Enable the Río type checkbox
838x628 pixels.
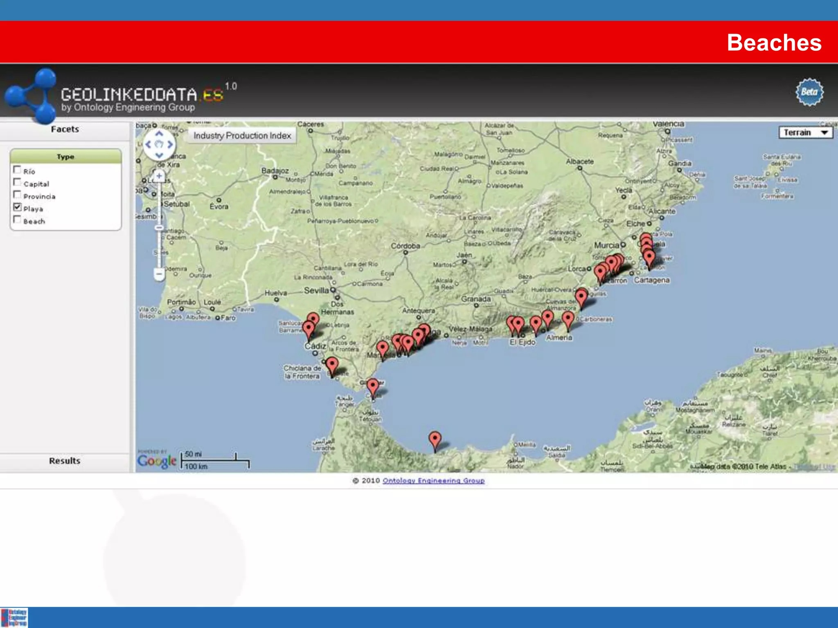point(17,170)
